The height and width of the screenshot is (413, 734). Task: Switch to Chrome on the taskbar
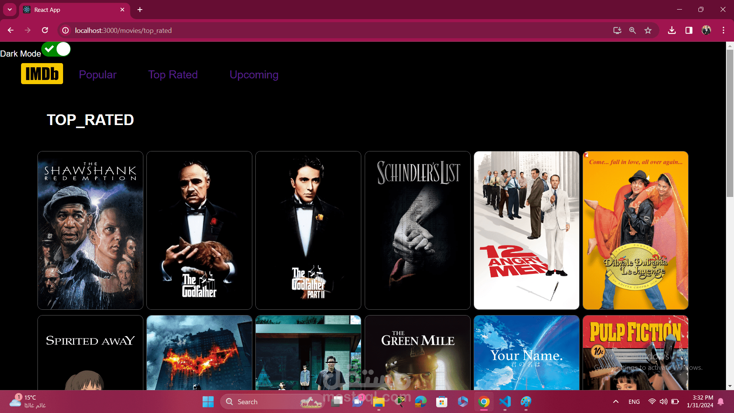point(484,402)
